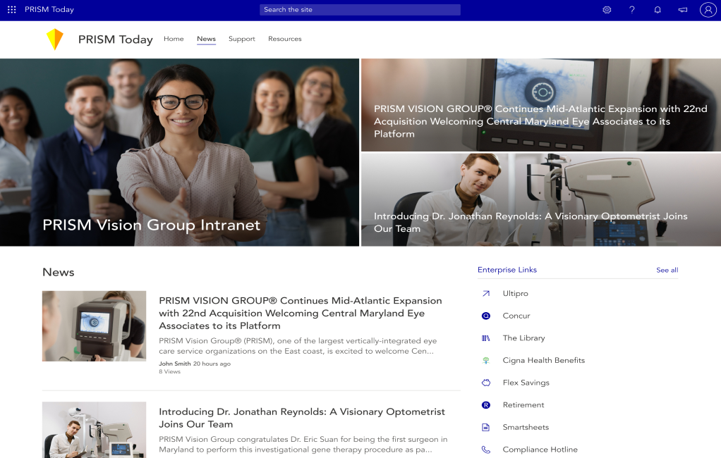The height and width of the screenshot is (458, 721).
Task: Click the '20 hours ago' timestamp
Action: 212,364
